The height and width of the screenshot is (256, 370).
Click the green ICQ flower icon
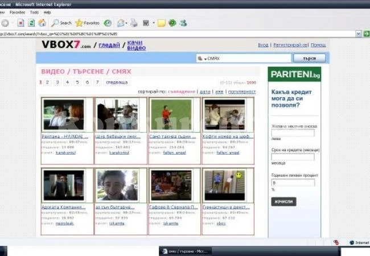(x=172, y=23)
